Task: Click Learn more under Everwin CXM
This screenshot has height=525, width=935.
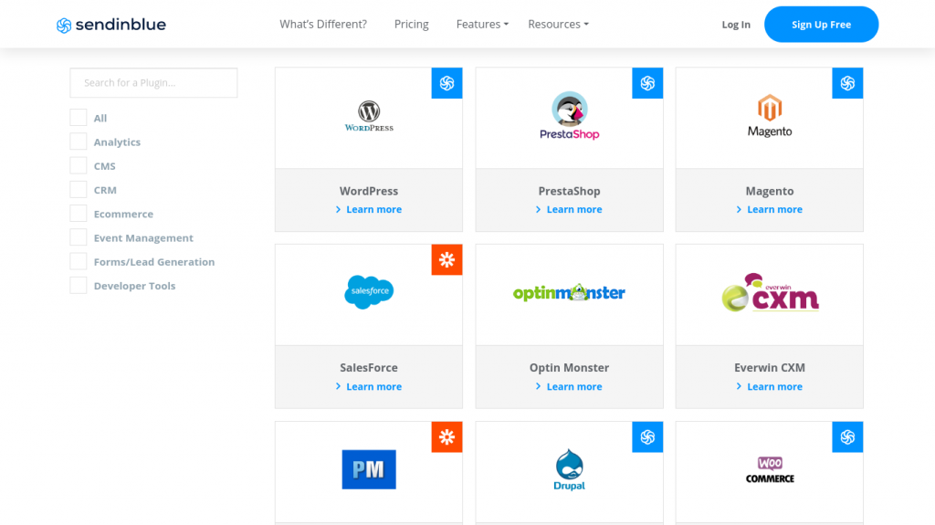Action: (x=769, y=386)
